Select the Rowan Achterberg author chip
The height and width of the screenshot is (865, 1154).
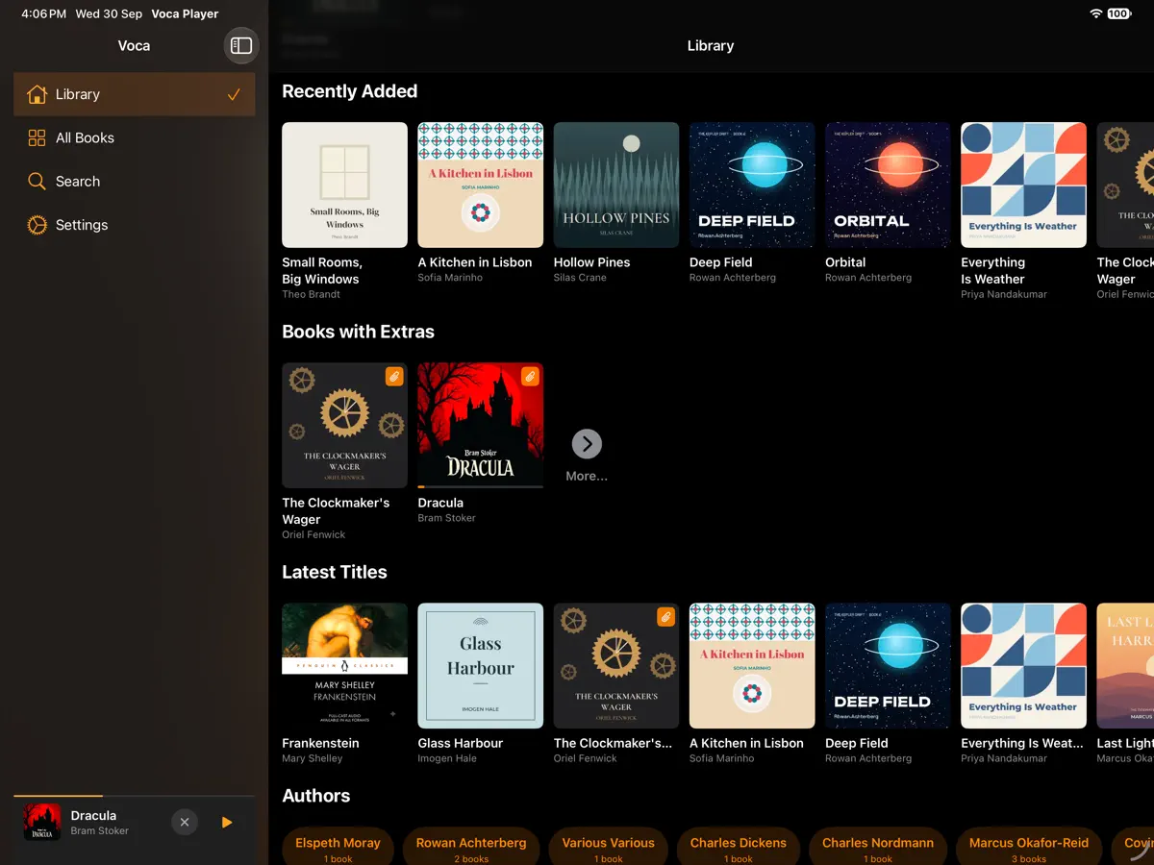471,846
